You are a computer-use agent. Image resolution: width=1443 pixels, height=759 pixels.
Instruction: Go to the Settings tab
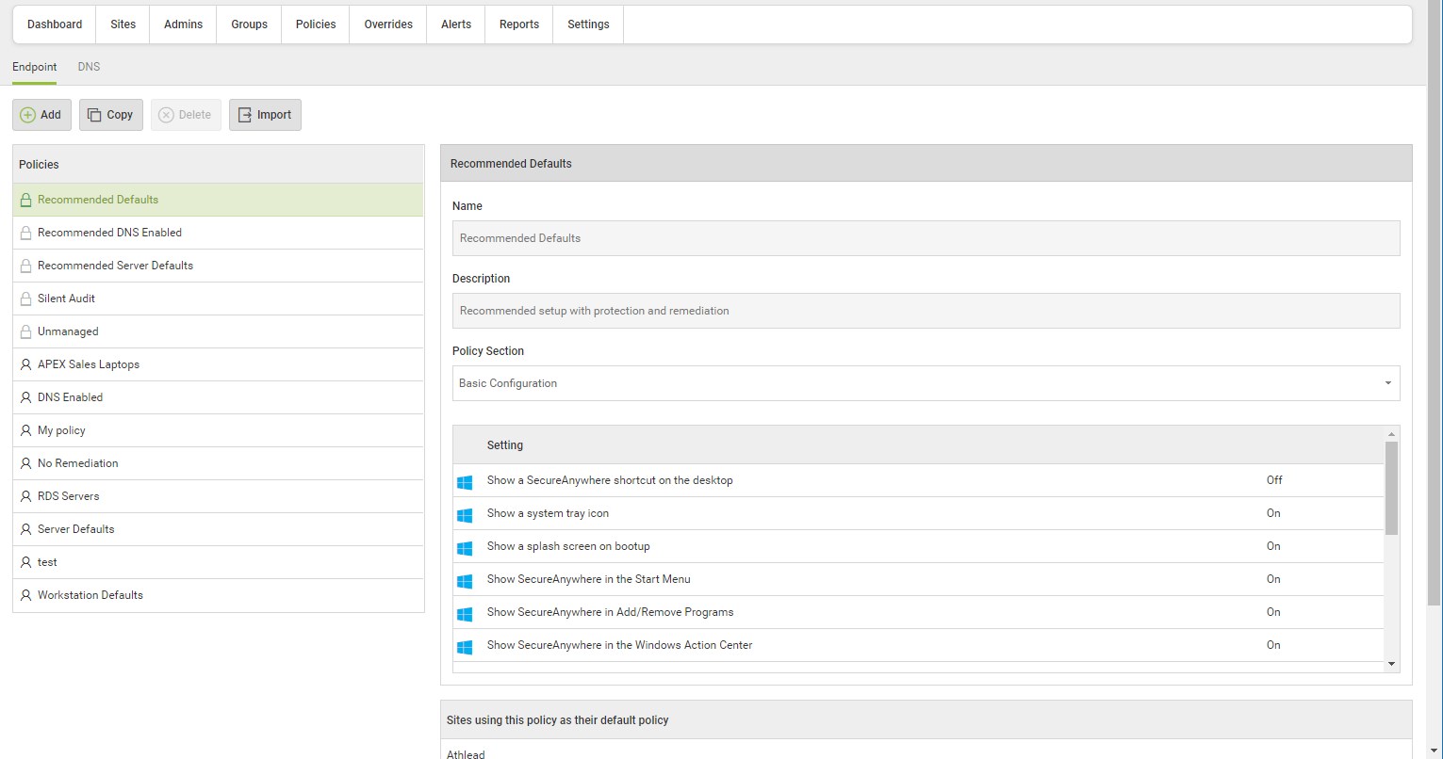click(x=588, y=24)
